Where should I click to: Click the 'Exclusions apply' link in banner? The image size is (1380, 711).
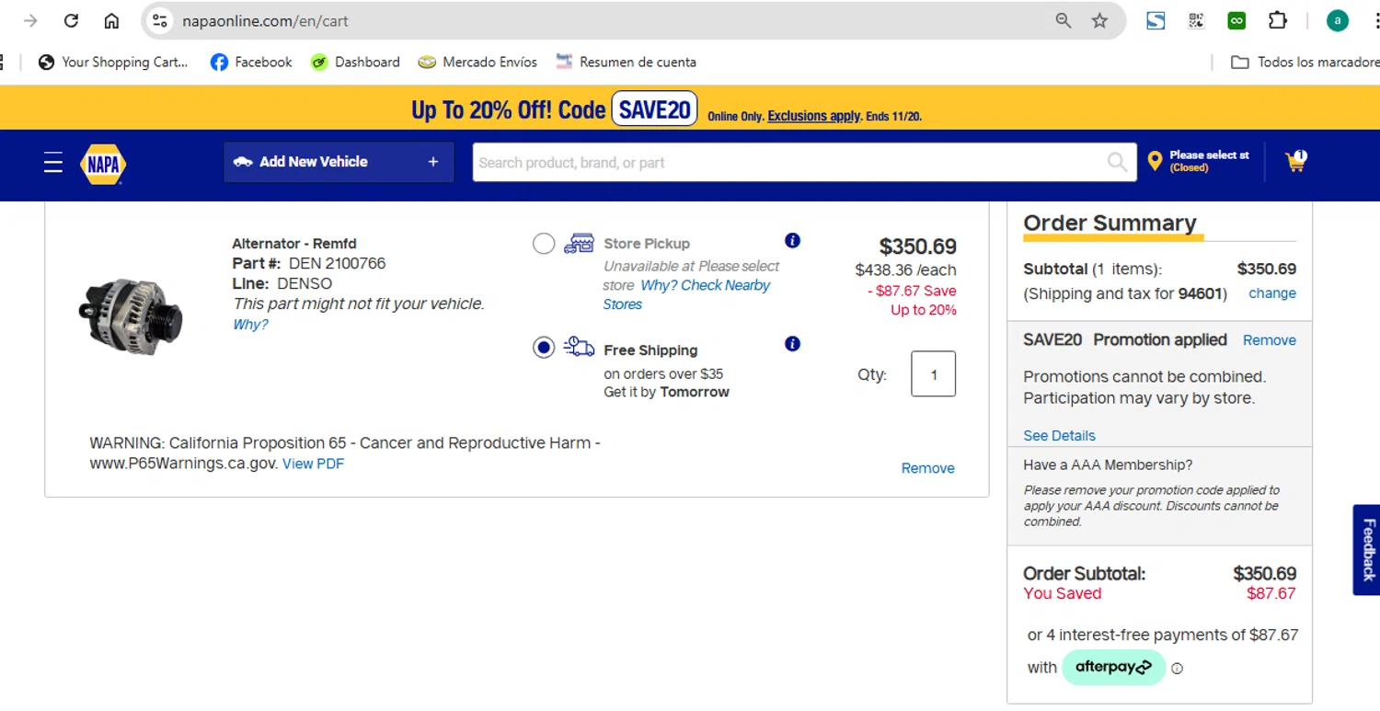click(x=814, y=117)
